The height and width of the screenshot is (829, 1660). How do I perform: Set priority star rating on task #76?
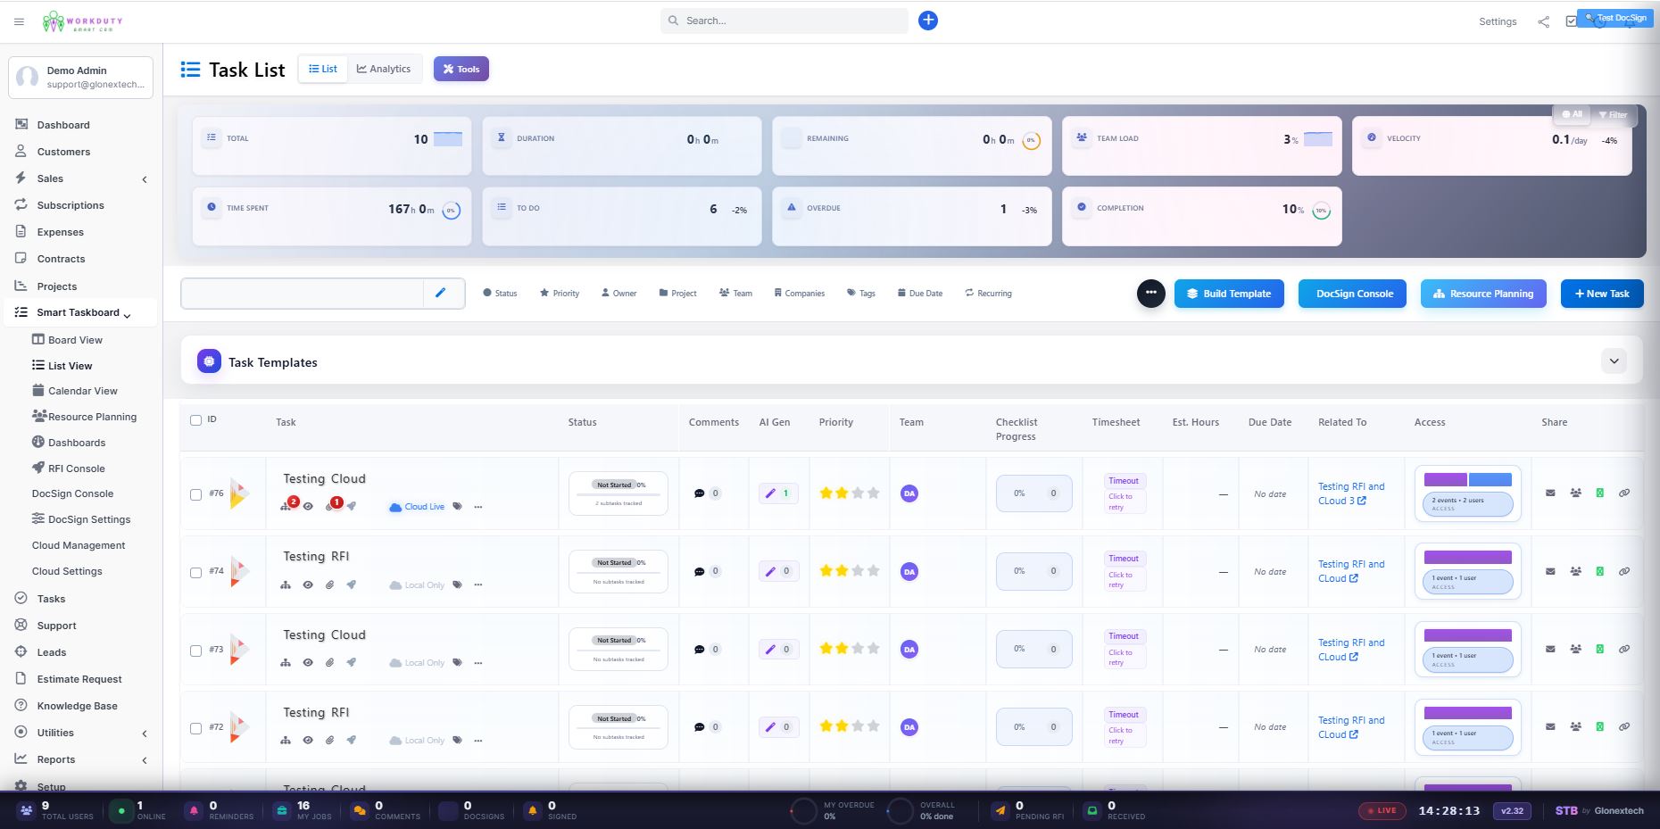pyautogui.click(x=850, y=493)
